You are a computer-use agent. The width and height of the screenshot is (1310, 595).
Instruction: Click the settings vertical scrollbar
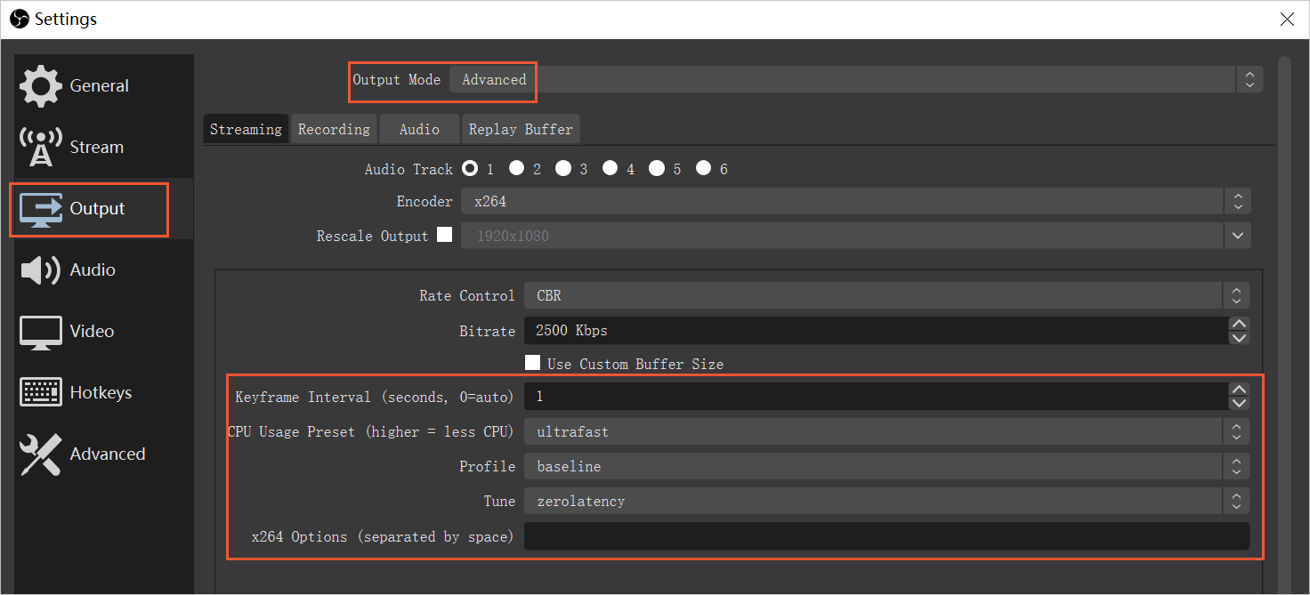(1284, 325)
